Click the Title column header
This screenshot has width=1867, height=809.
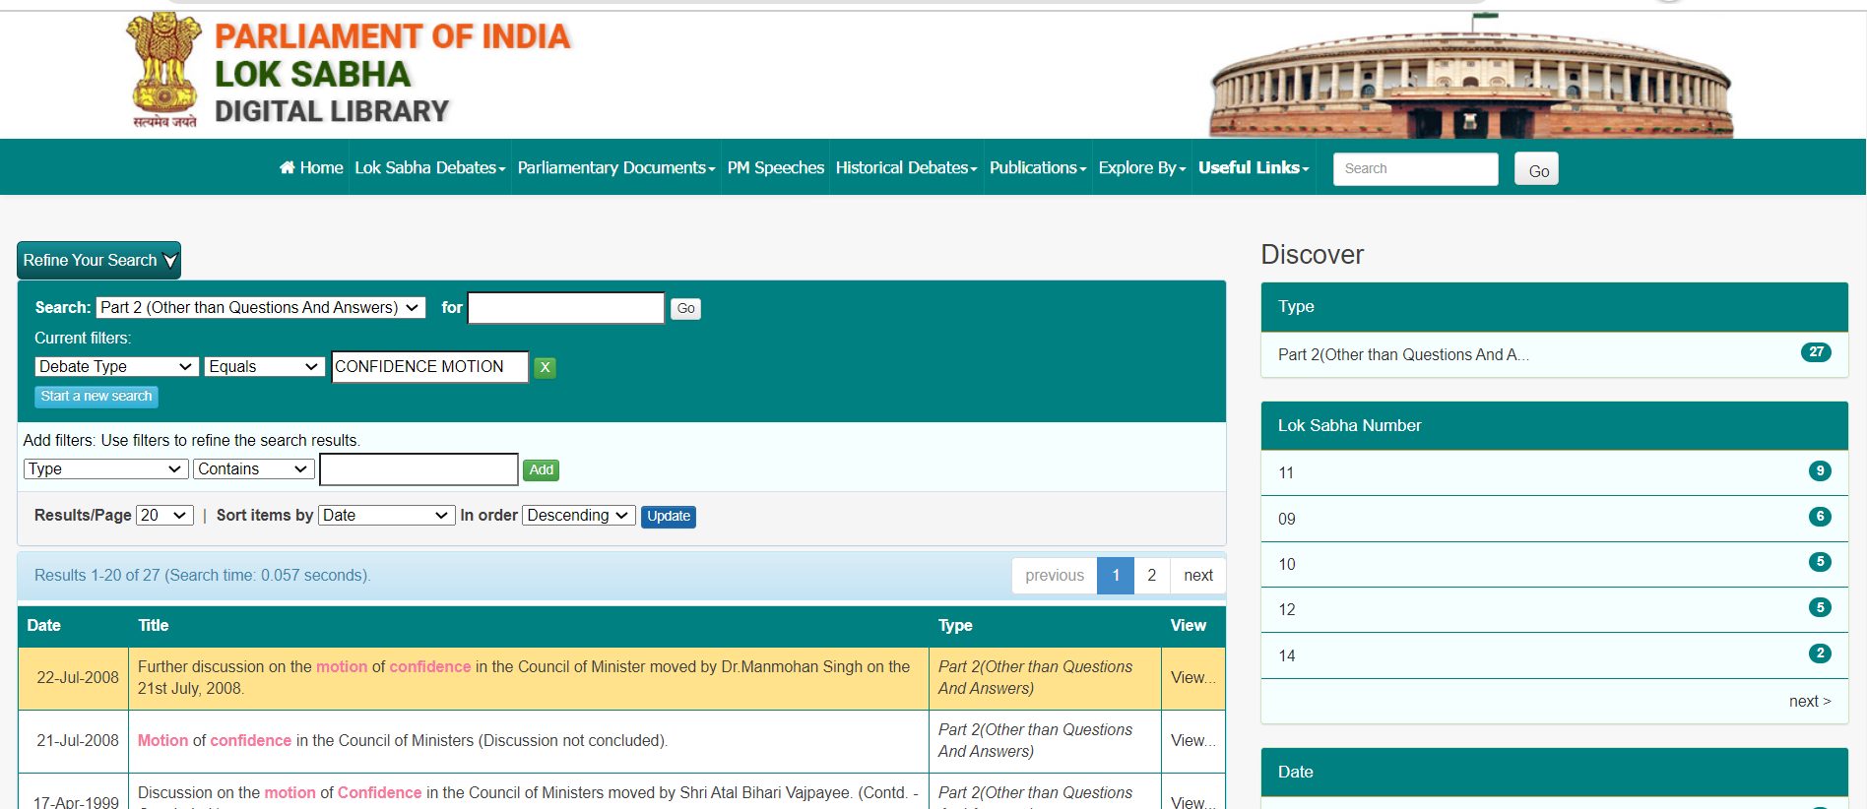(x=153, y=625)
